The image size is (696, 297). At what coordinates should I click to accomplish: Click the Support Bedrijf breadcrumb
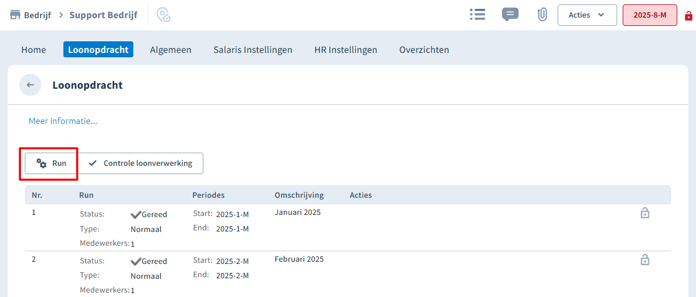[104, 15]
